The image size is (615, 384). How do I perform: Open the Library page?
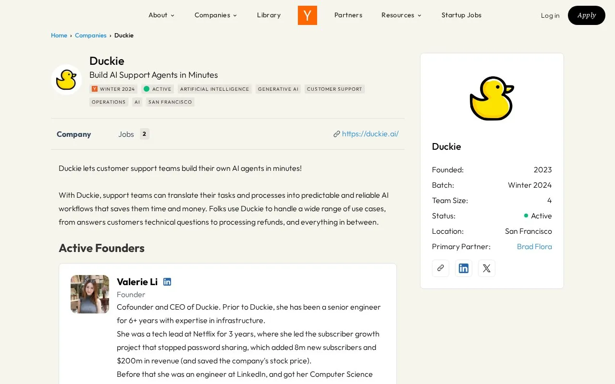(x=269, y=15)
